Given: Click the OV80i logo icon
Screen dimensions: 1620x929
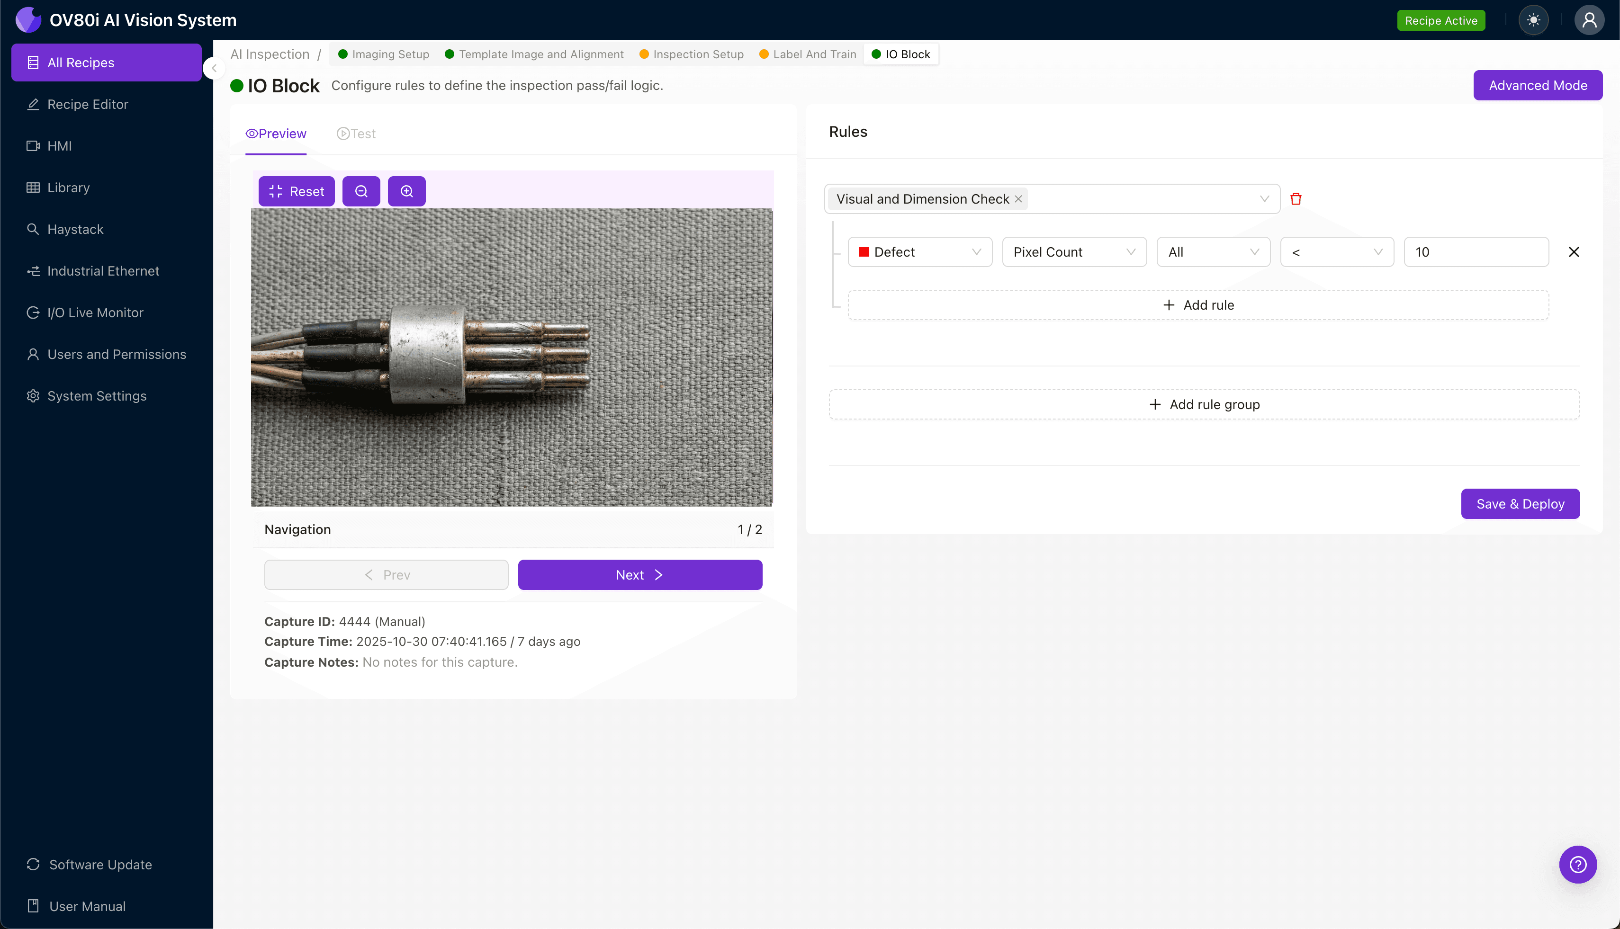Looking at the screenshot, I should [28, 20].
